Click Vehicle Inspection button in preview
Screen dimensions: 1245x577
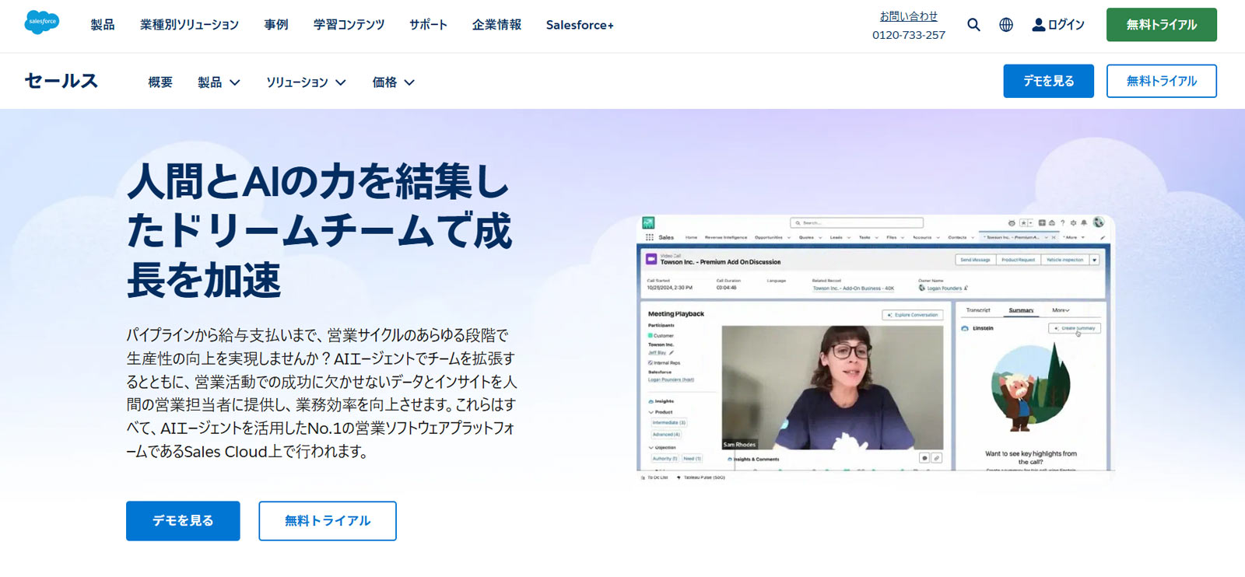[1064, 260]
